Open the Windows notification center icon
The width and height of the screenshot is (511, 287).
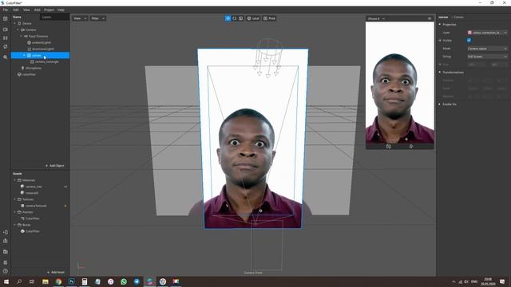click(x=502, y=281)
